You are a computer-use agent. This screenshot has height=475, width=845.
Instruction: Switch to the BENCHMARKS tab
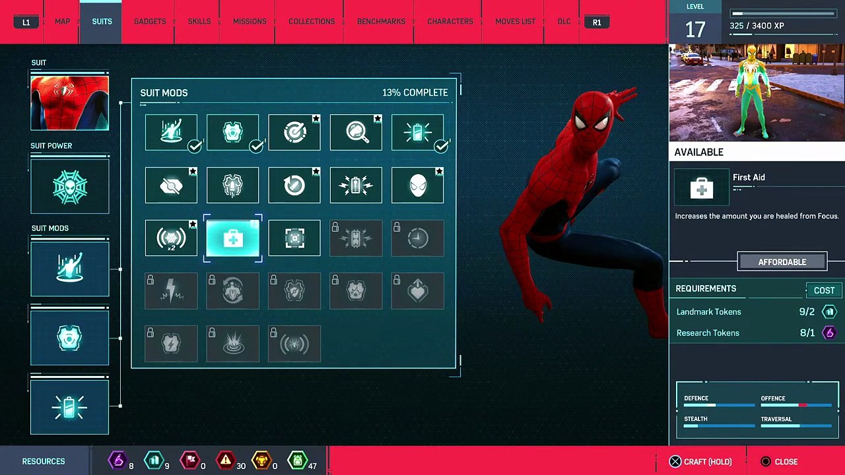(381, 22)
